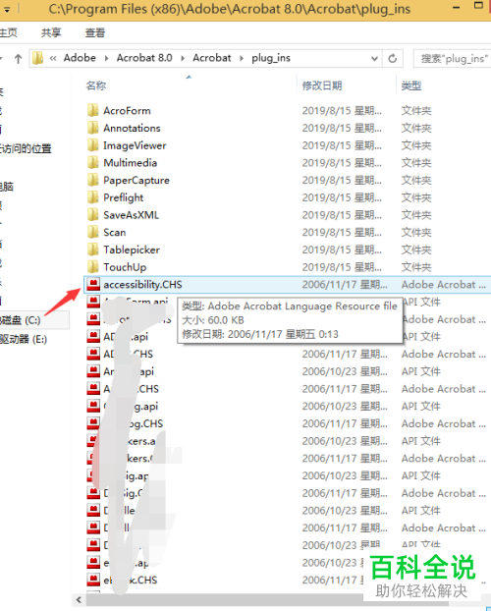
Task: Click the horizontal scrollbar left arrow
Action: coord(80,599)
